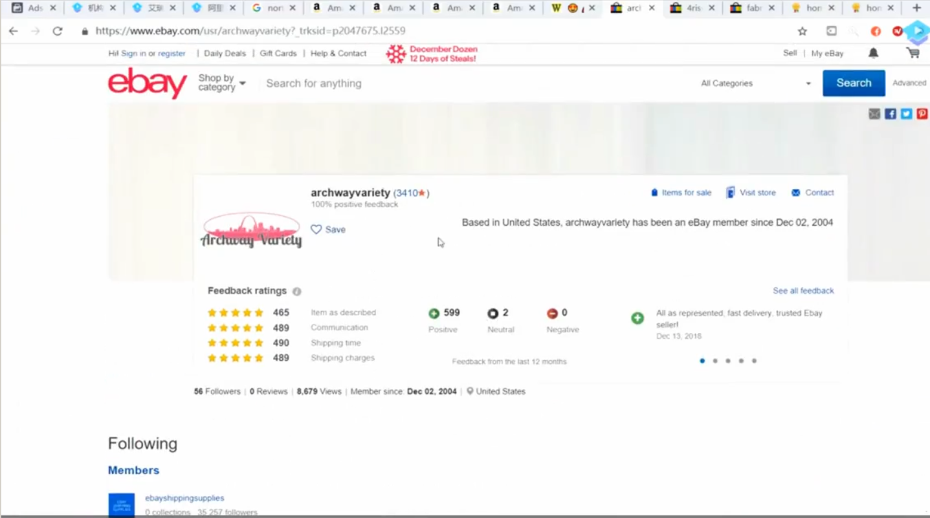930x518 pixels.
Task: Open the ebayshippingsupplies member link
Action: [x=184, y=498]
